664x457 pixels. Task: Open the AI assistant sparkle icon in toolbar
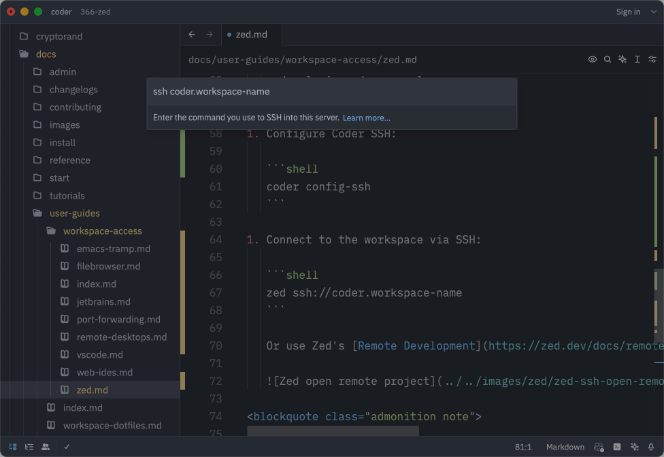pyautogui.click(x=622, y=59)
